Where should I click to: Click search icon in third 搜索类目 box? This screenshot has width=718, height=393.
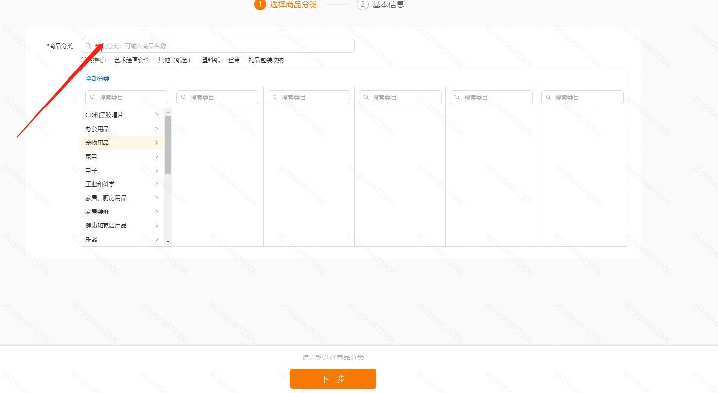pyautogui.click(x=275, y=97)
